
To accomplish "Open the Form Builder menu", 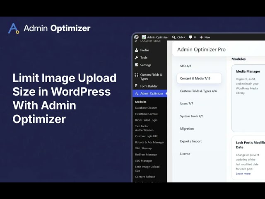I will 149,86.
